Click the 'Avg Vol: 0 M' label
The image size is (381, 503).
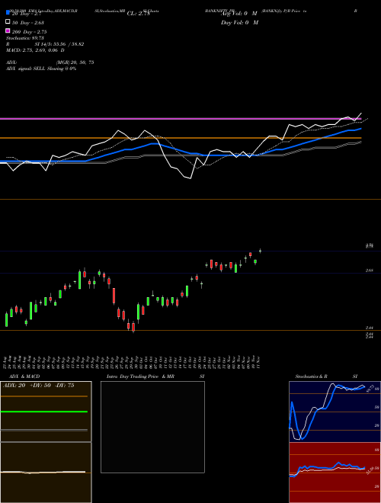point(239,14)
